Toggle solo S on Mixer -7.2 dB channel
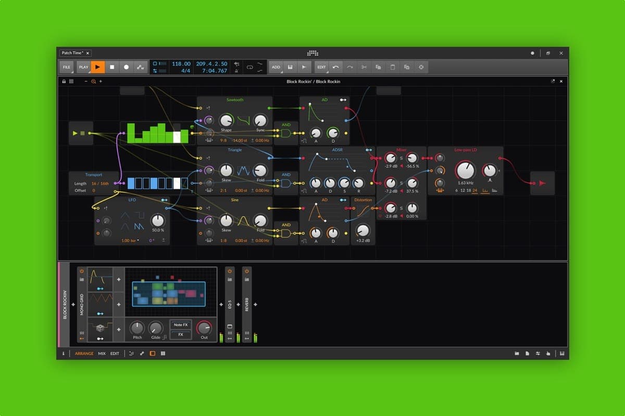Viewport: 625px width, 416px height. 401,183
